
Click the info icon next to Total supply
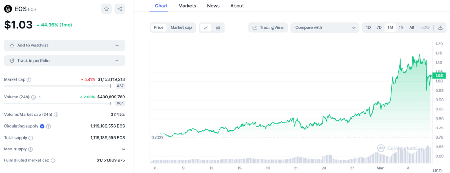(31, 138)
